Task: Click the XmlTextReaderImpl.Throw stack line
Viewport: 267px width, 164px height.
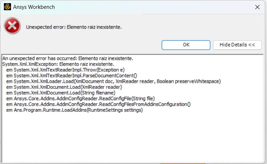Action: [x=65, y=70]
